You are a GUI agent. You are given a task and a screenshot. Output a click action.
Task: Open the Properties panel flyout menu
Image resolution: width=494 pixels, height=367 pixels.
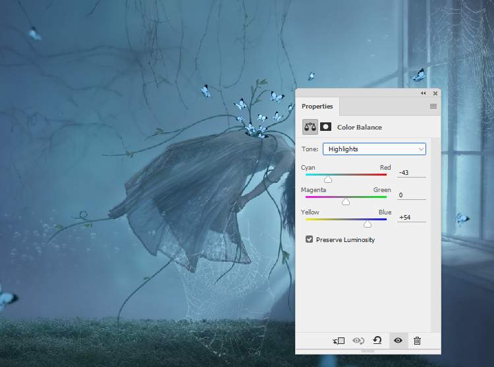tap(433, 107)
